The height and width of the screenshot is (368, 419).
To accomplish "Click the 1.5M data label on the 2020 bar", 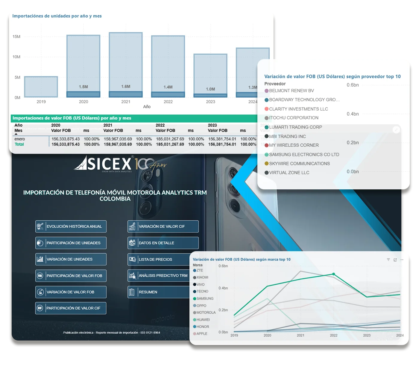I will (84, 87).
